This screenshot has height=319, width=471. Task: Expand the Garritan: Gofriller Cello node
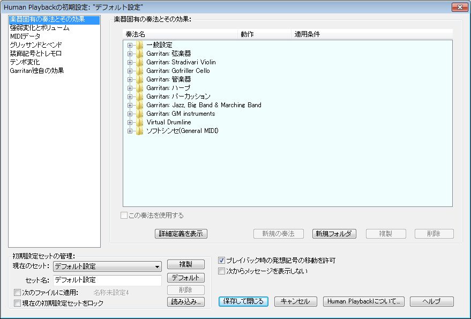pyautogui.click(x=130, y=71)
